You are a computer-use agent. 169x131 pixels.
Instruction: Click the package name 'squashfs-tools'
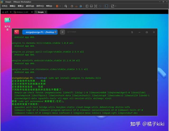point(47,99)
